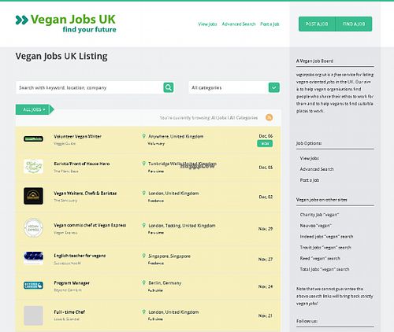Click "Nov. 29" date text
The height and width of the screenshot is (332, 394).
pyautogui.click(x=266, y=229)
